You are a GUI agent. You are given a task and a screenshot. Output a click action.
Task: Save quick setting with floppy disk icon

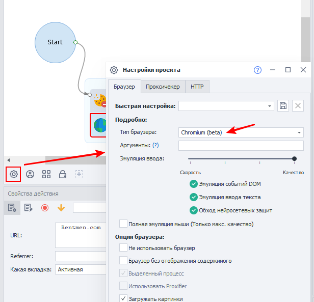283,105
